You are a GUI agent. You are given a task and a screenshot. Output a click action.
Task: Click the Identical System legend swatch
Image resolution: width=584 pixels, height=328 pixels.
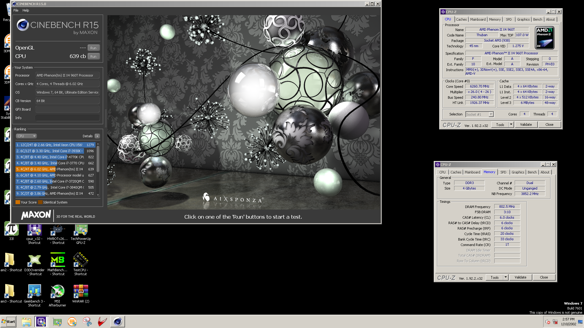(x=40, y=202)
